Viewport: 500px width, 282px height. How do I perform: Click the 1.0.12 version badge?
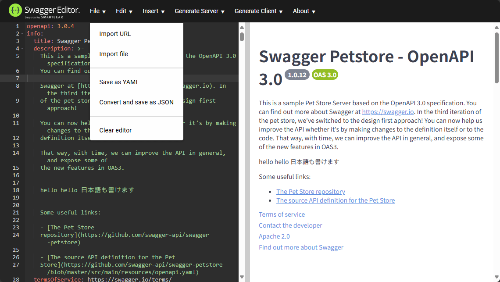coord(297,75)
